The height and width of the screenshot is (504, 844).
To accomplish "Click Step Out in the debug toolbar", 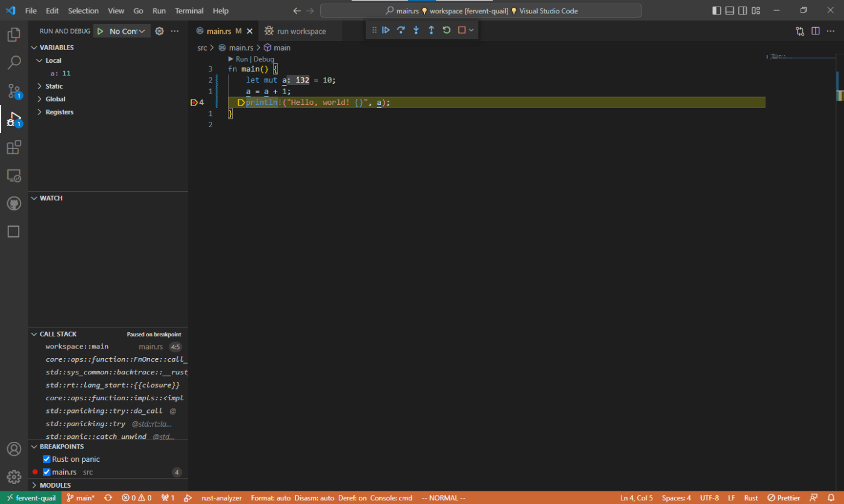I will [x=431, y=30].
